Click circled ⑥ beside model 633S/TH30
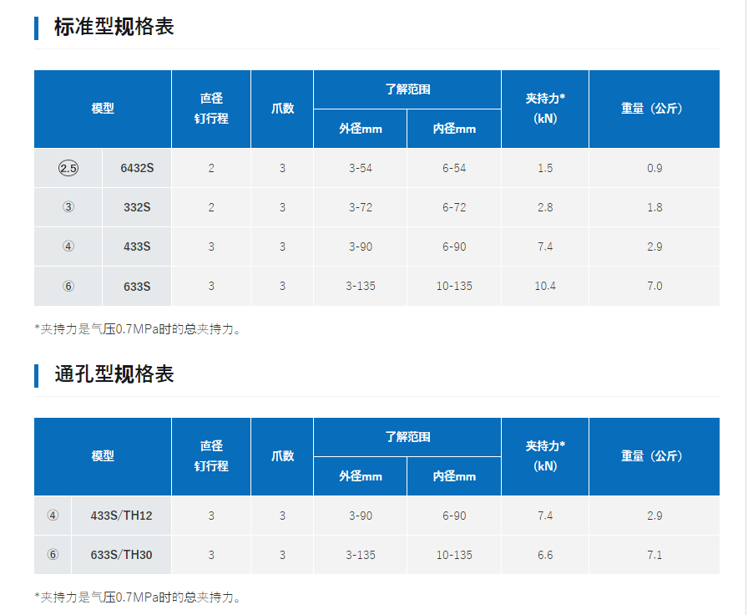 coord(53,555)
